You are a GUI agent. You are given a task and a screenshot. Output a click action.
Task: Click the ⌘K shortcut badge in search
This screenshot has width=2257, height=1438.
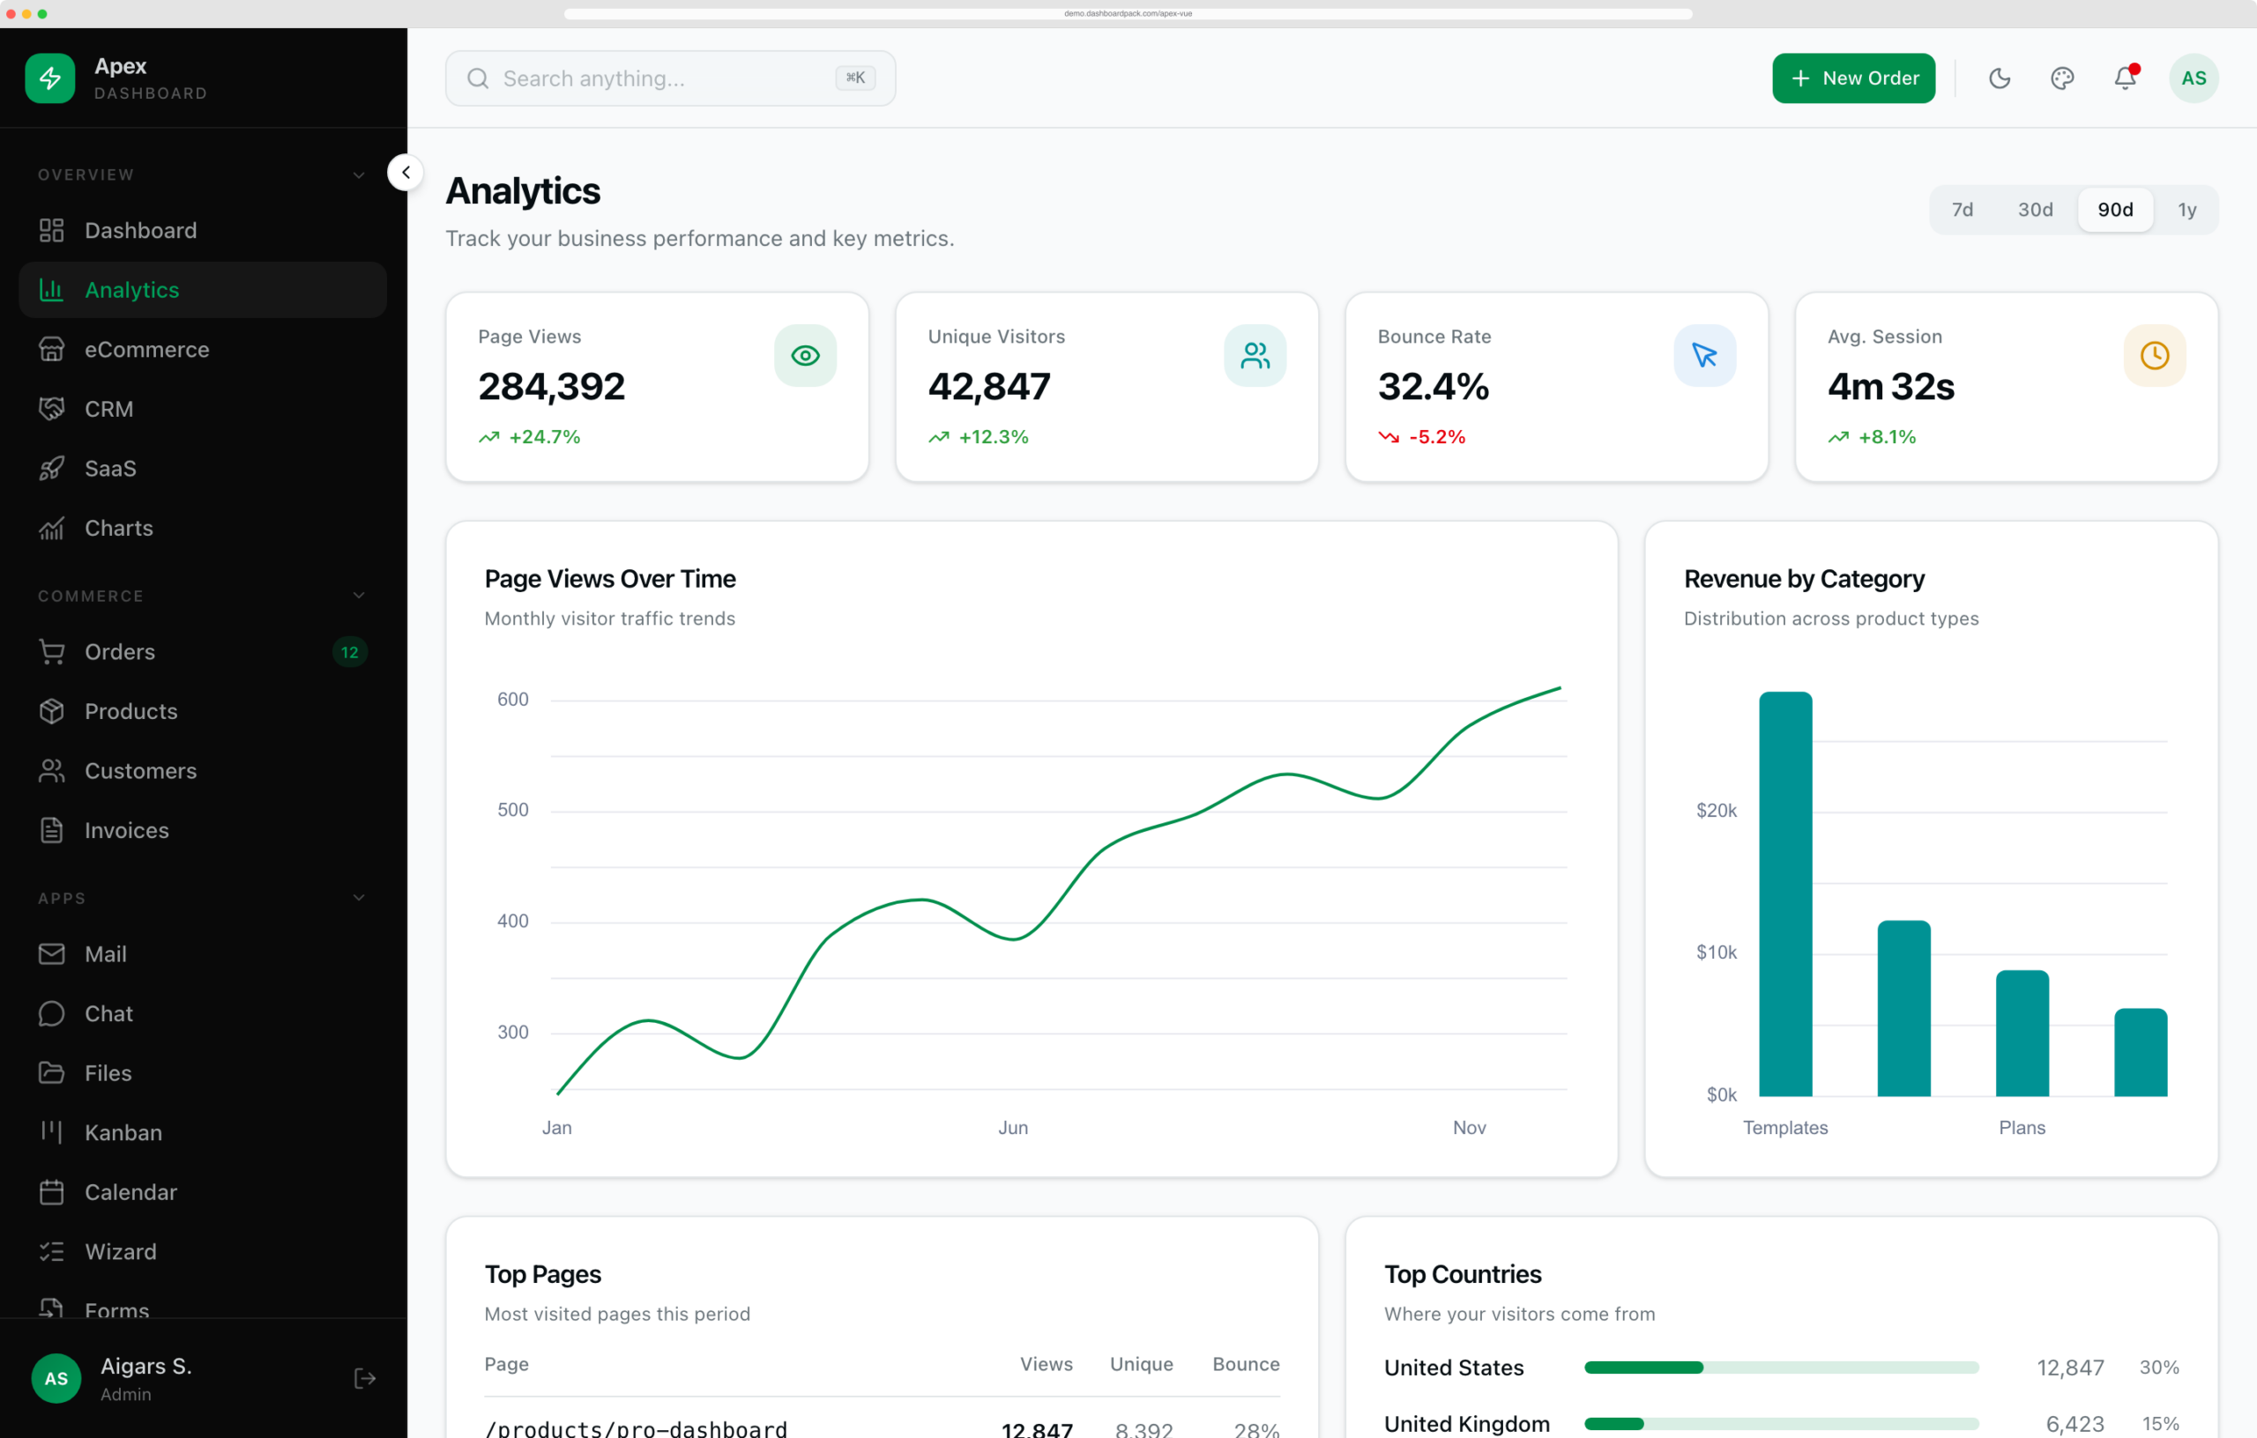tap(855, 78)
